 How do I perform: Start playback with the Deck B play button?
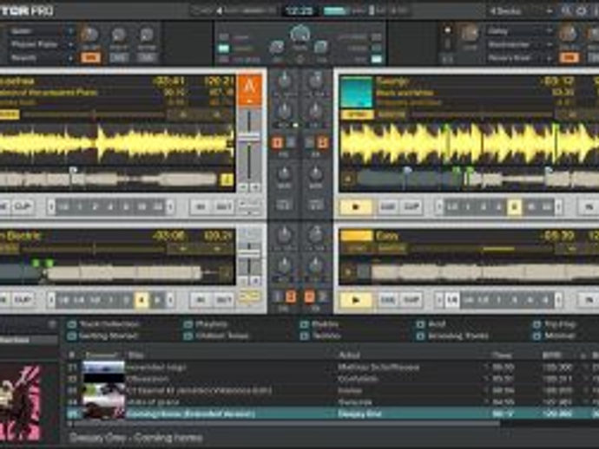point(356,207)
